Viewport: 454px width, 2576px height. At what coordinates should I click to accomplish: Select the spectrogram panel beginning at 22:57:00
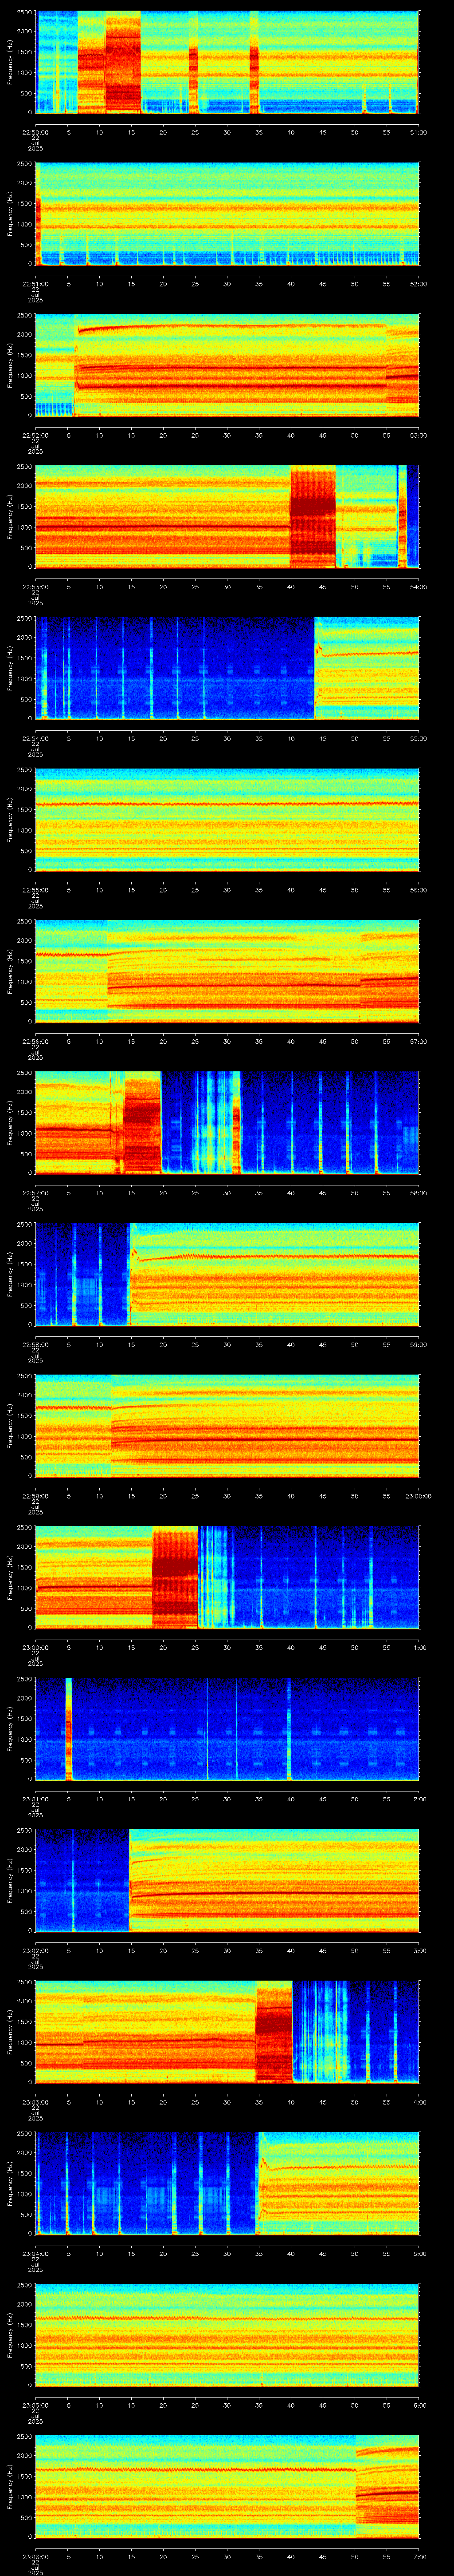227,1122
